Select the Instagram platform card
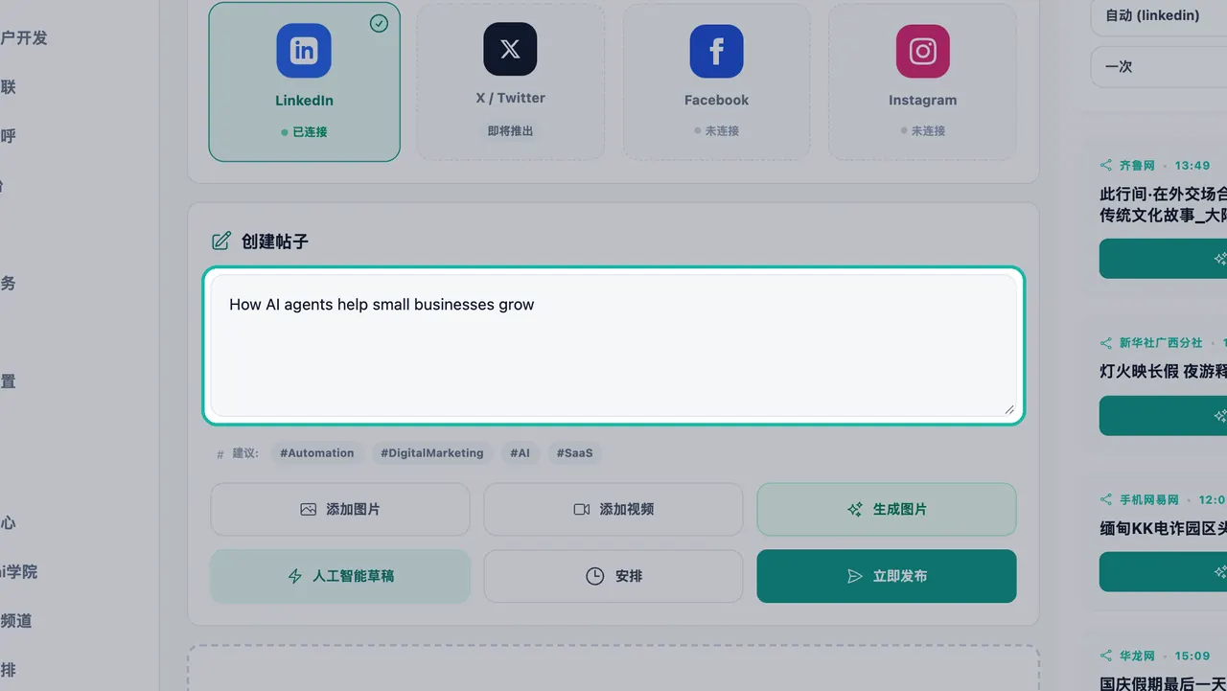 click(x=922, y=81)
